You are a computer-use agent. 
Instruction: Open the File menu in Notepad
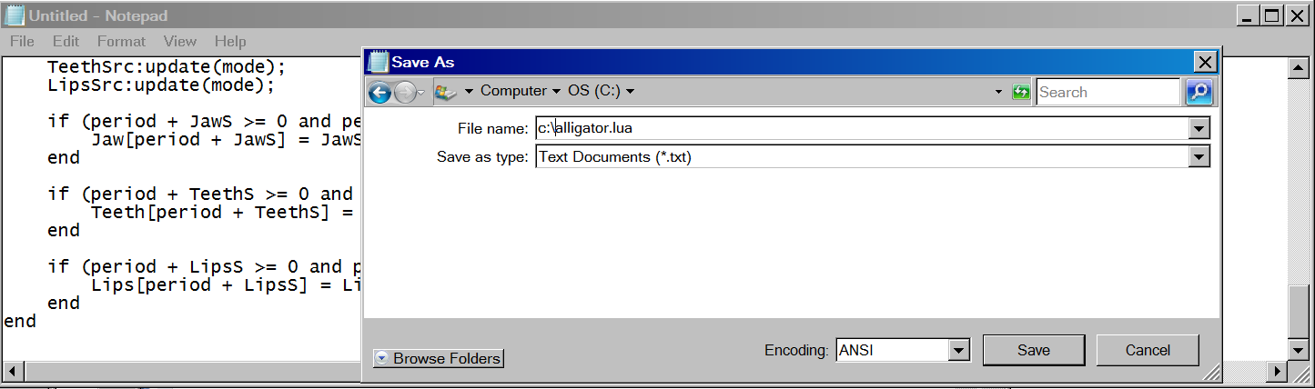point(22,41)
